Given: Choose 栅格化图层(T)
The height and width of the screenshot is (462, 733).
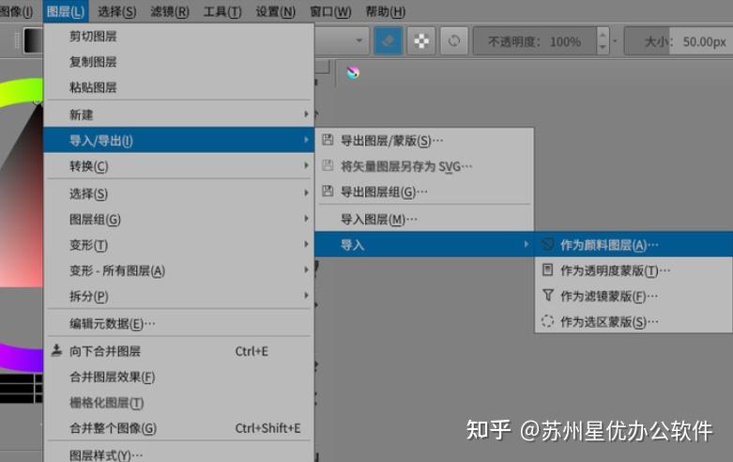Looking at the screenshot, I should point(179,403).
